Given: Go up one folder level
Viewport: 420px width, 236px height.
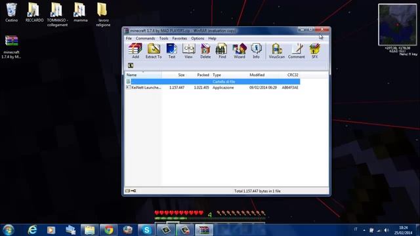Looking at the screenshot, I should pos(131,66).
